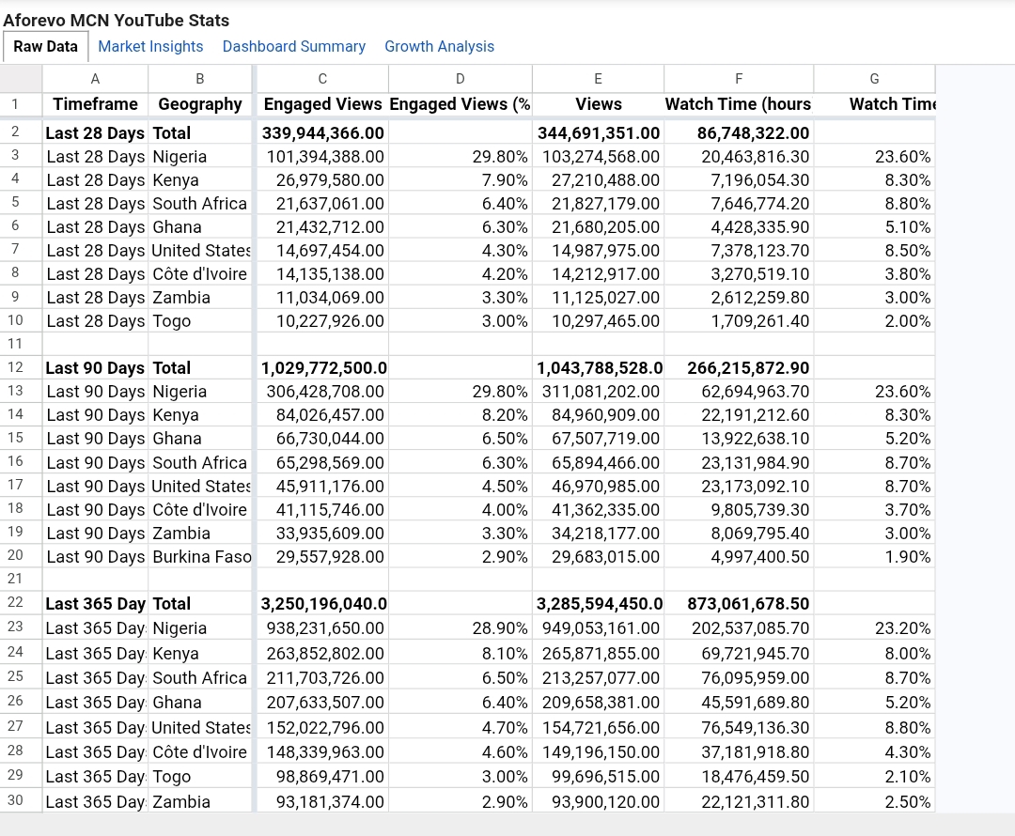Click the 339,944,366.00 total cell
The width and height of the screenshot is (1015, 836).
click(322, 132)
